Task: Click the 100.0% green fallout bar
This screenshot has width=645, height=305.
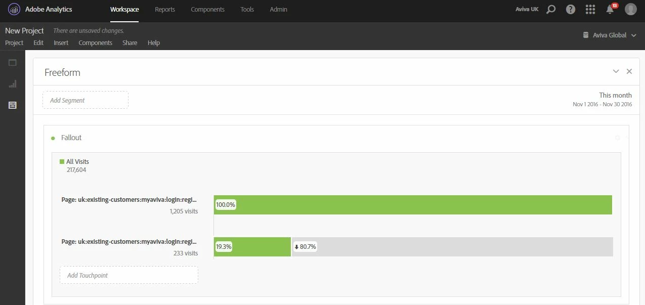Action: pyautogui.click(x=413, y=205)
